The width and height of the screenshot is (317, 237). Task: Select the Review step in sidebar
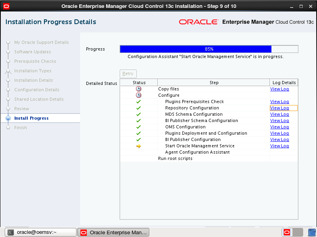pos(22,109)
